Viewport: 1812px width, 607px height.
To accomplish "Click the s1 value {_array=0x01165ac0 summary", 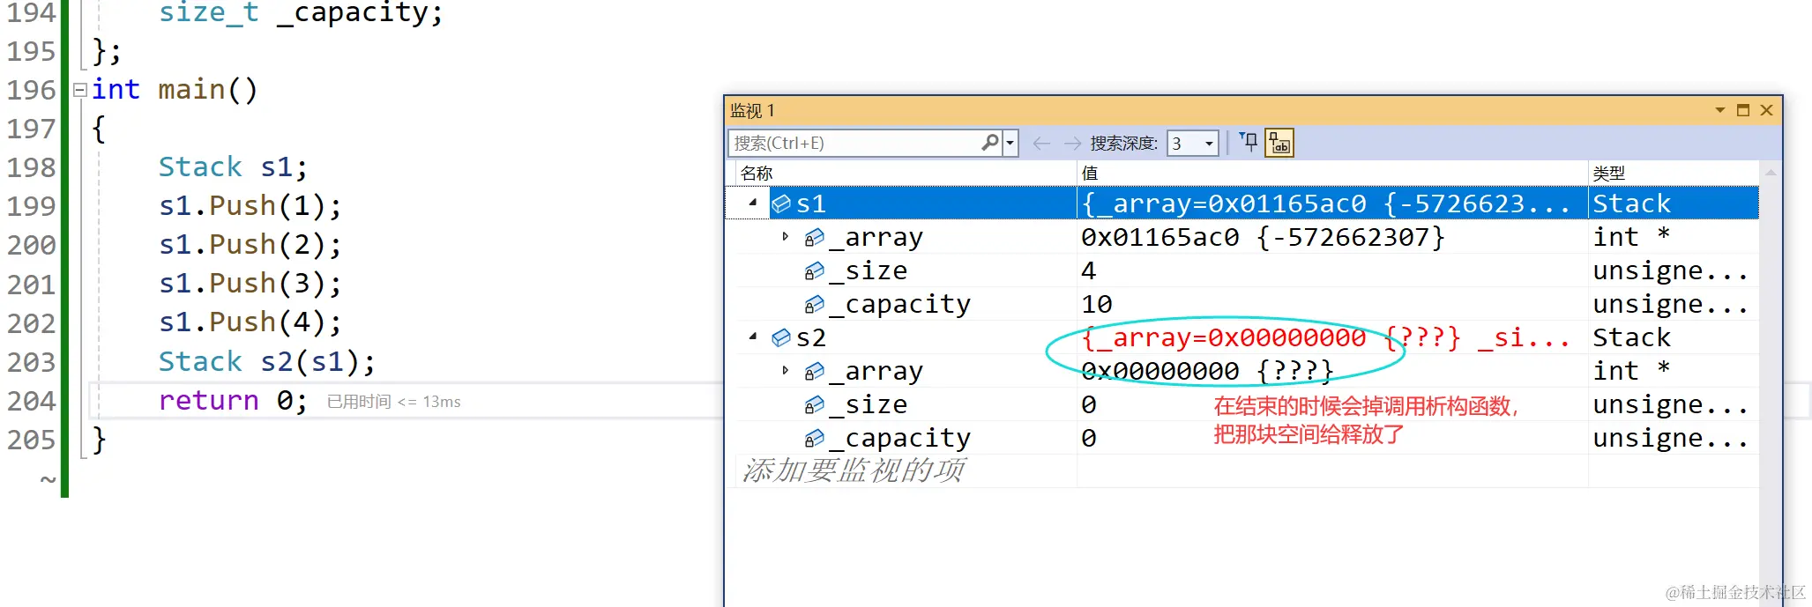I will [x=1325, y=204].
